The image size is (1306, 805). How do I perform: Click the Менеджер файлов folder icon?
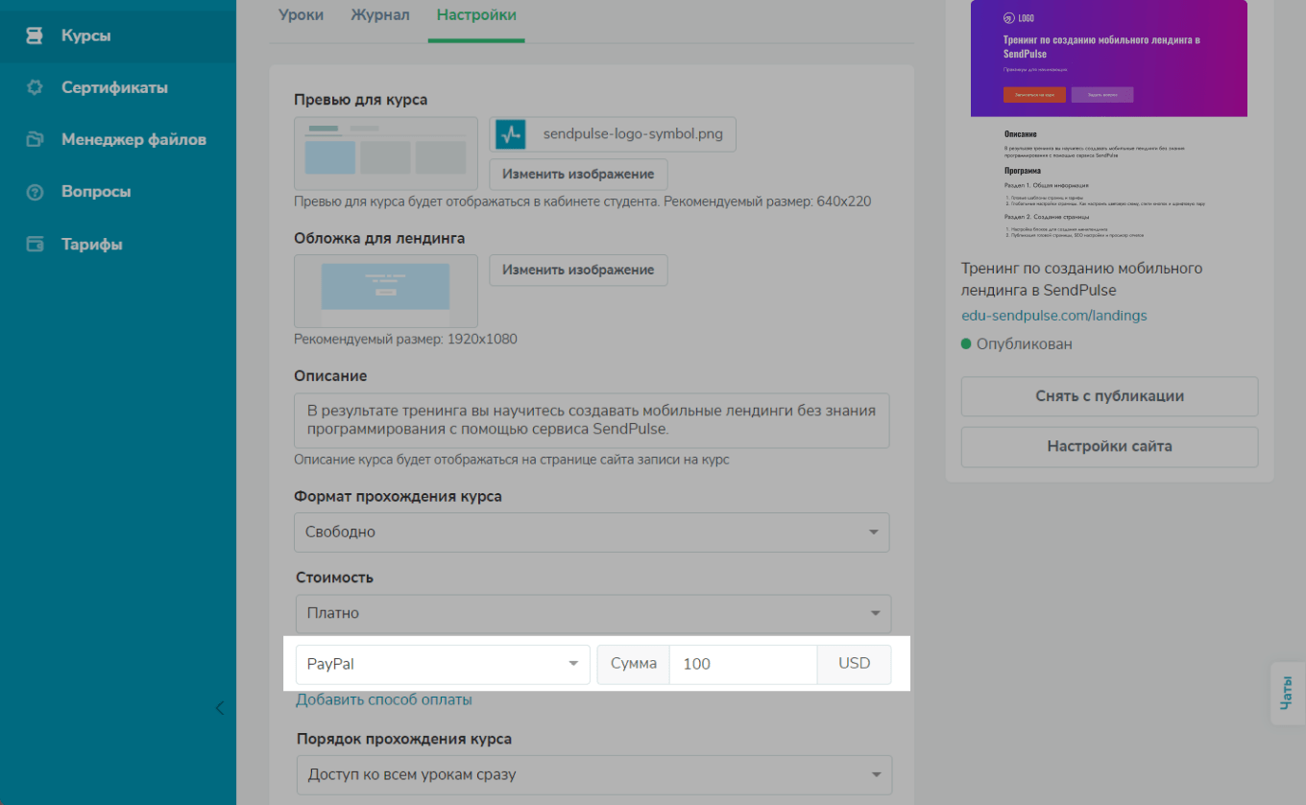pyautogui.click(x=35, y=139)
